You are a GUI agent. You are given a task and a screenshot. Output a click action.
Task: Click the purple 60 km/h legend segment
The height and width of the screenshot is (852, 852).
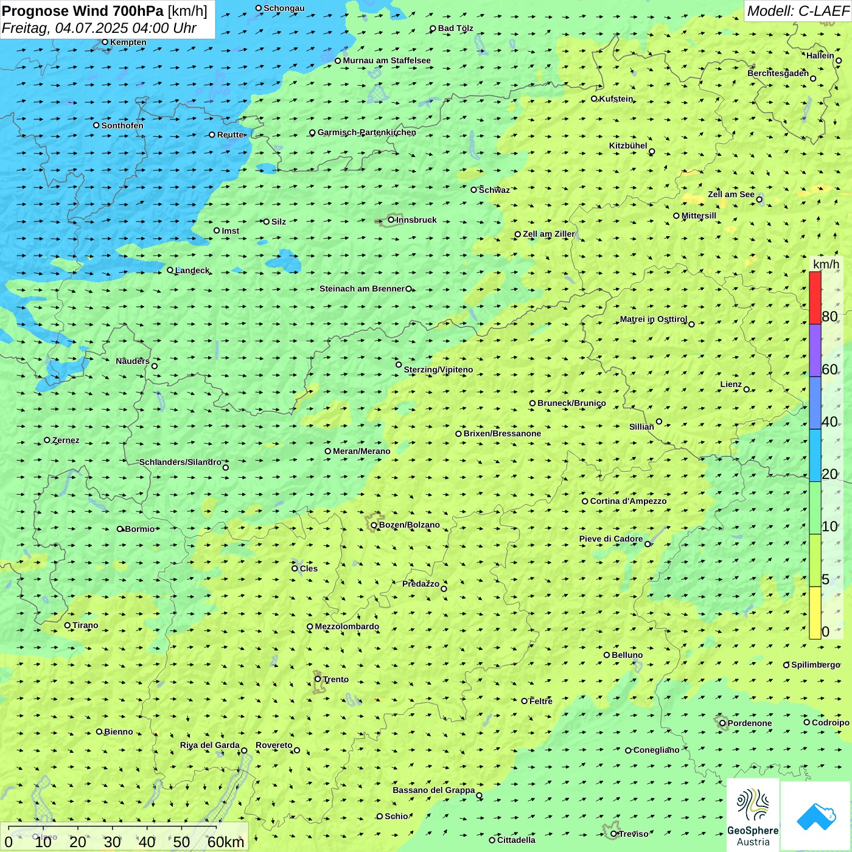[815, 351]
